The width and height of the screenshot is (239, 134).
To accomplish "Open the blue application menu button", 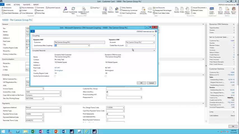I will pyautogui.click(x=2, y=4).
